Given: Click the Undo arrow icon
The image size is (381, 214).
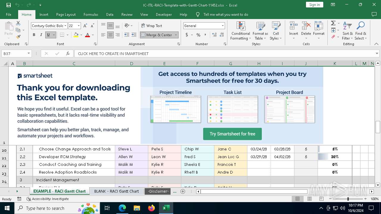Looking at the screenshot, I should click(x=17, y=5).
